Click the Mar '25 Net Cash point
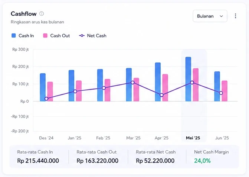This screenshot has width=249, height=177. coord(132,83)
